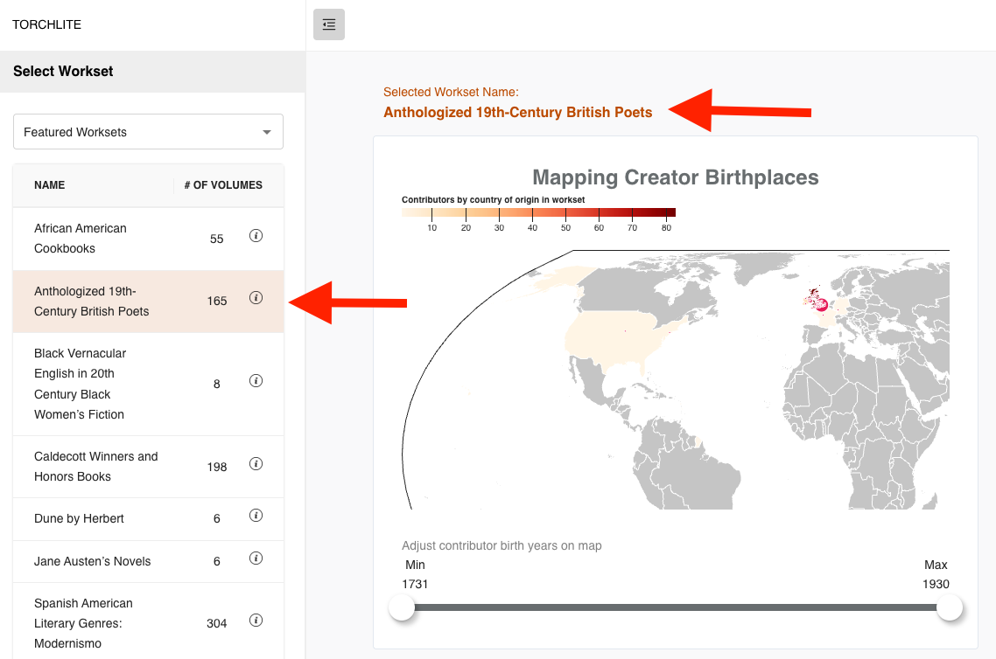This screenshot has height=659, width=996.
Task: Click the United Kingdom on the map
Action: 817,301
